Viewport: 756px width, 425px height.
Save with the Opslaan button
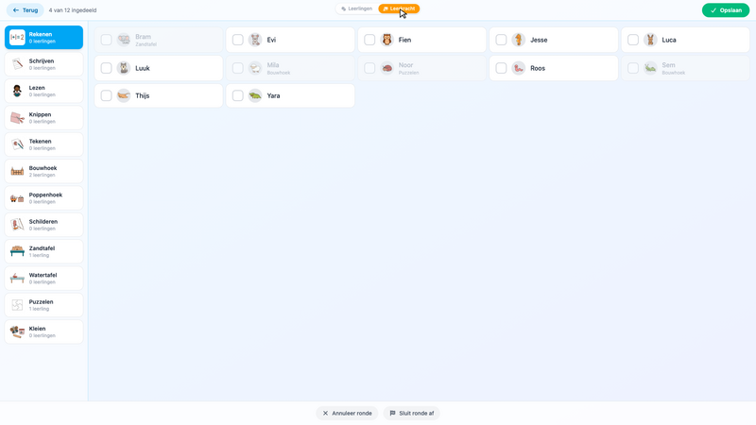click(x=726, y=10)
